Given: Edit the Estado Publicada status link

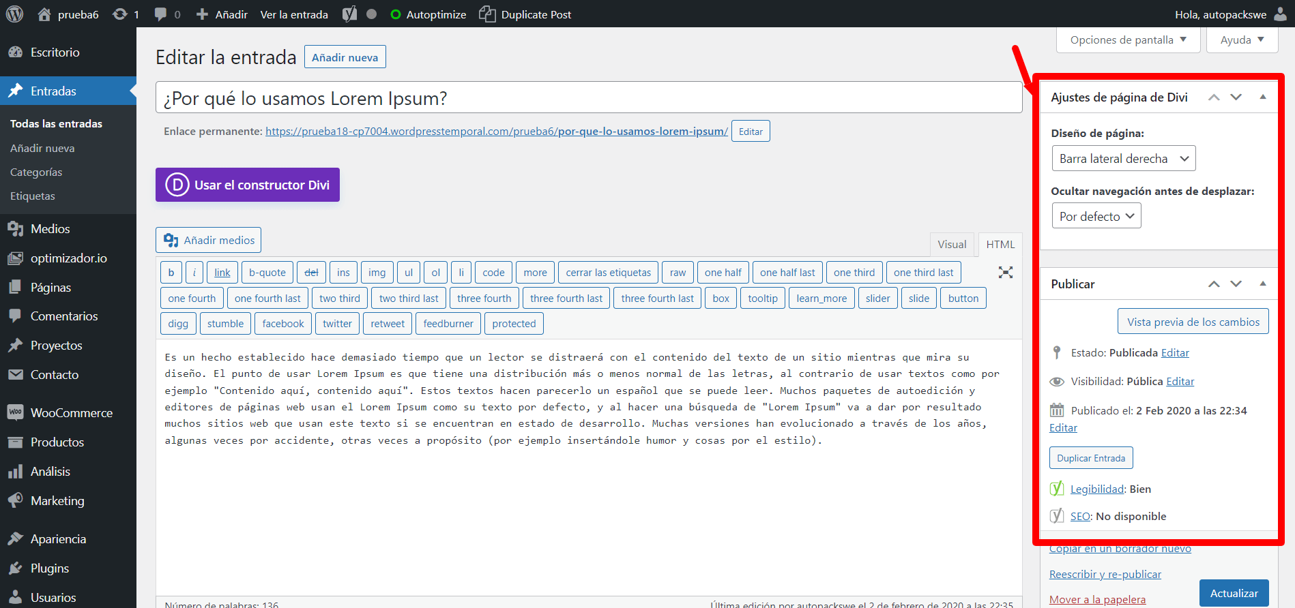Looking at the screenshot, I should pos(1175,353).
